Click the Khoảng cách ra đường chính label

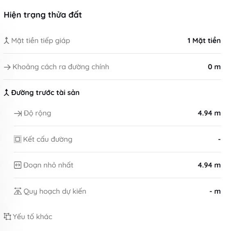[61, 67]
